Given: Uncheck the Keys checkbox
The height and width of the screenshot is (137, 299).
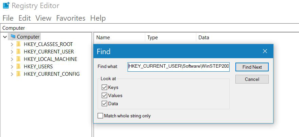Looking at the screenshot, I should (104, 87).
